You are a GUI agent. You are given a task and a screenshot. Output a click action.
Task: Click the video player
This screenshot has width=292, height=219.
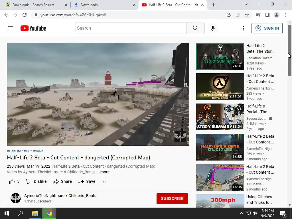98,94
